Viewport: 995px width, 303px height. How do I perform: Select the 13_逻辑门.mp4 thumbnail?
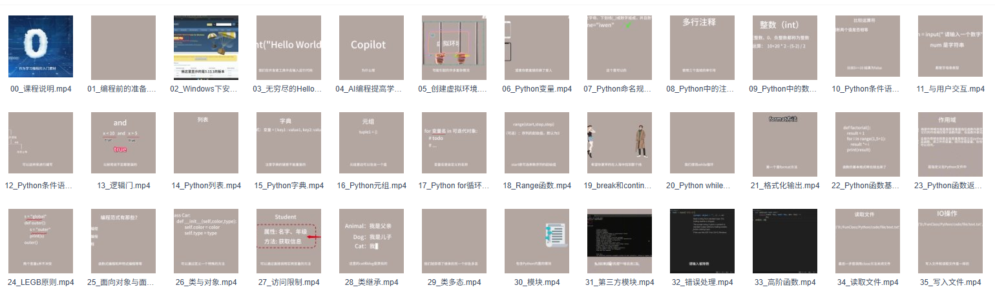[123, 144]
